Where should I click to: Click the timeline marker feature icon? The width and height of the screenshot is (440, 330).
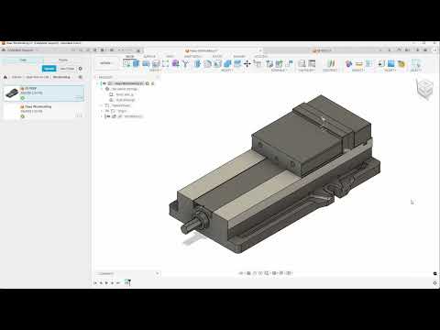tap(127, 282)
